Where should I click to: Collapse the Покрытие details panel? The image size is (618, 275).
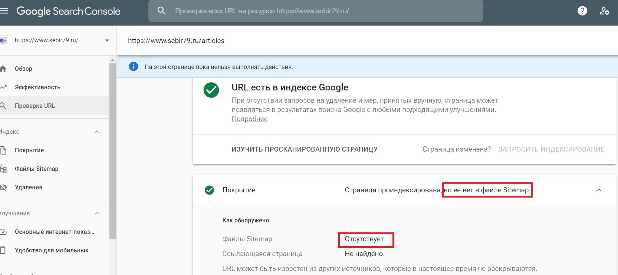[598, 190]
